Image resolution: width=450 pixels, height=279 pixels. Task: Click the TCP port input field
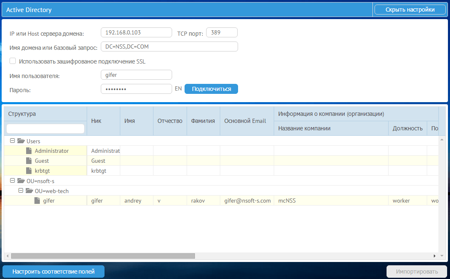(221, 32)
